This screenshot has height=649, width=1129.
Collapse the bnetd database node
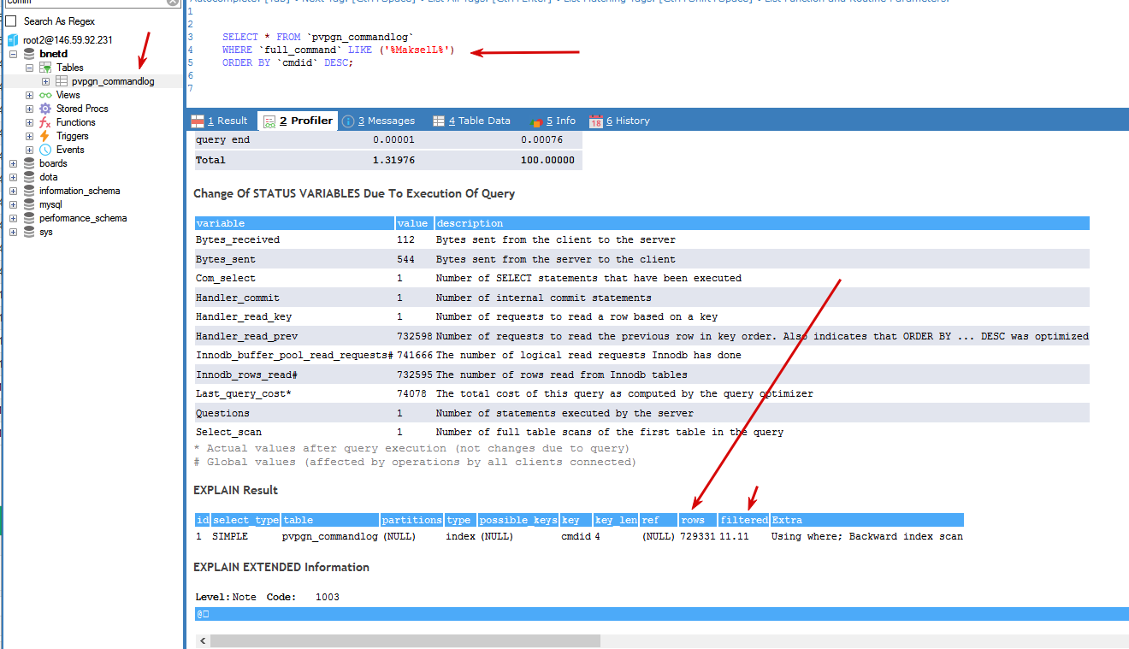click(x=13, y=54)
